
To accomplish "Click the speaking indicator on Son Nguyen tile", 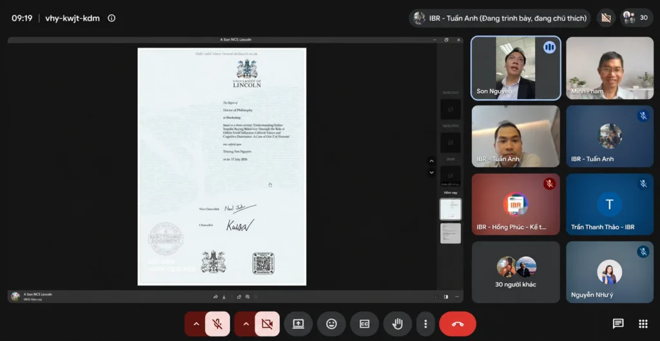I will [549, 47].
